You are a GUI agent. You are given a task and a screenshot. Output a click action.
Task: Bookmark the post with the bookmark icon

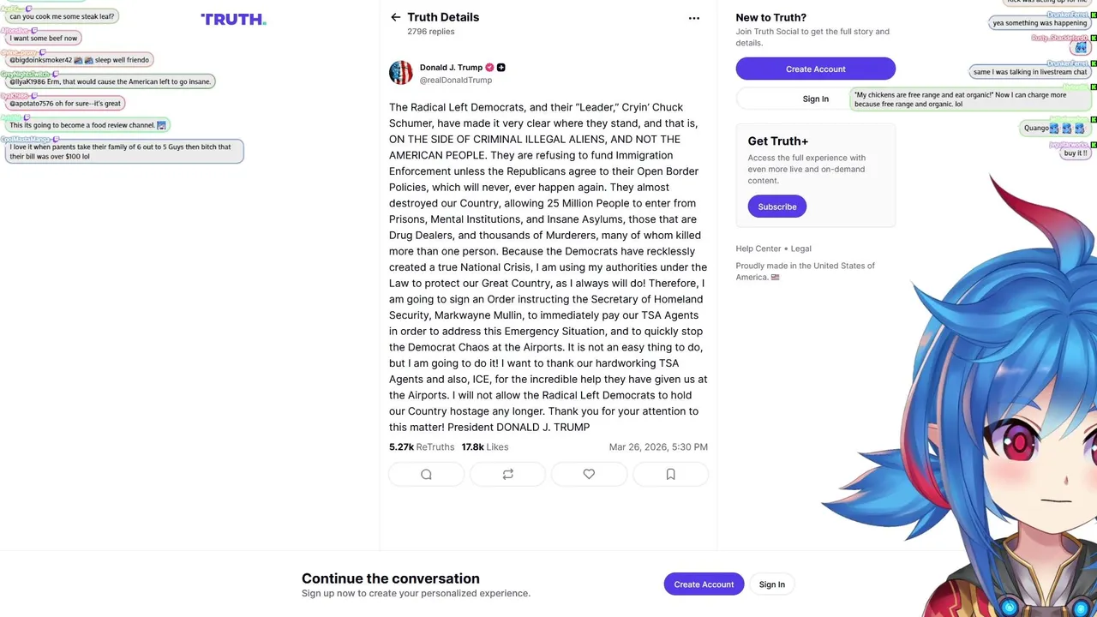pos(670,474)
